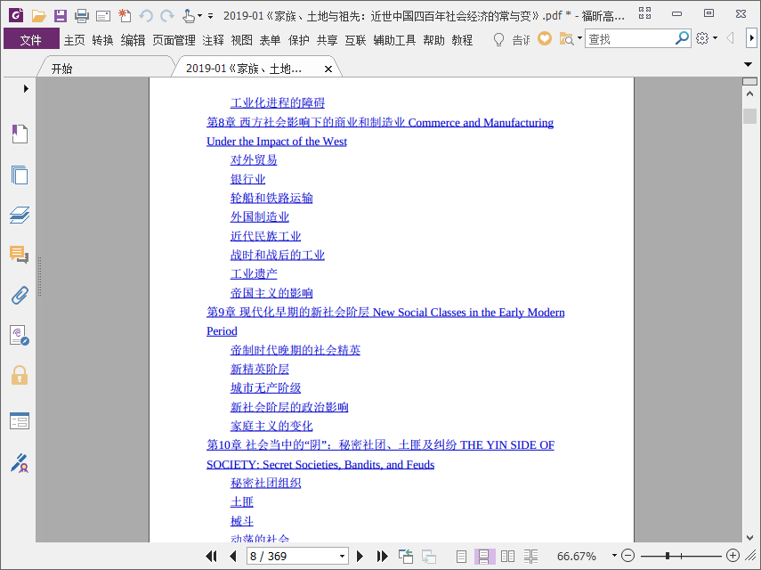Click the zoom slider handle
The image size is (761, 570).
(668, 556)
